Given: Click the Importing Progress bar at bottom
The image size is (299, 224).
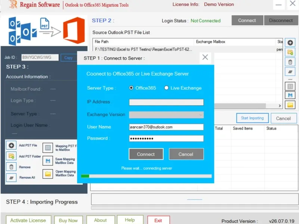Looking at the screenshot, I should (x=195, y=208).
